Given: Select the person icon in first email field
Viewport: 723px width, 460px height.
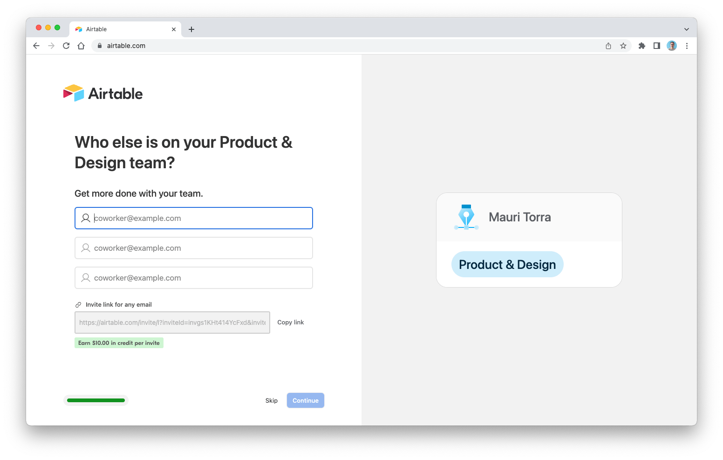Looking at the screenshot, I should coord(85,218).
